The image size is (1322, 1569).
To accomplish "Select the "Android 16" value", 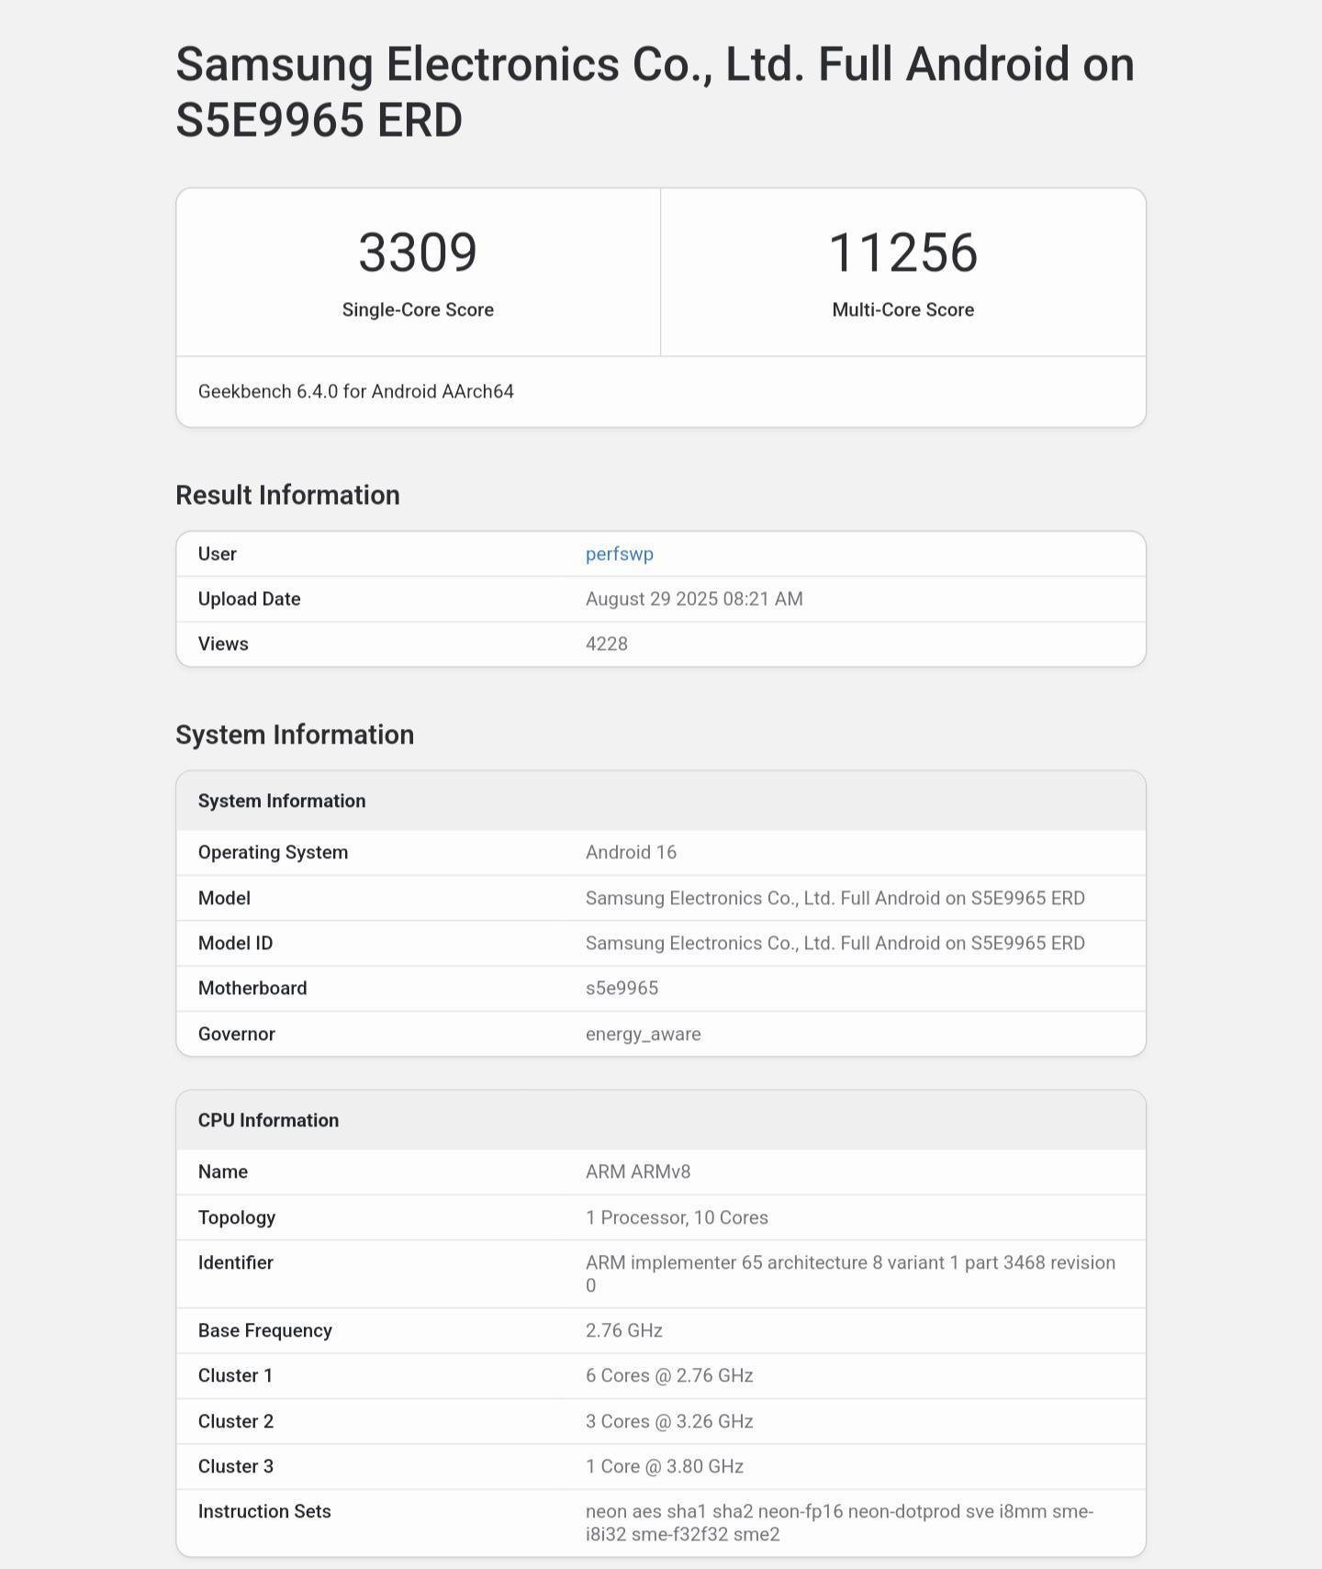I will click(x=632, y=852).
